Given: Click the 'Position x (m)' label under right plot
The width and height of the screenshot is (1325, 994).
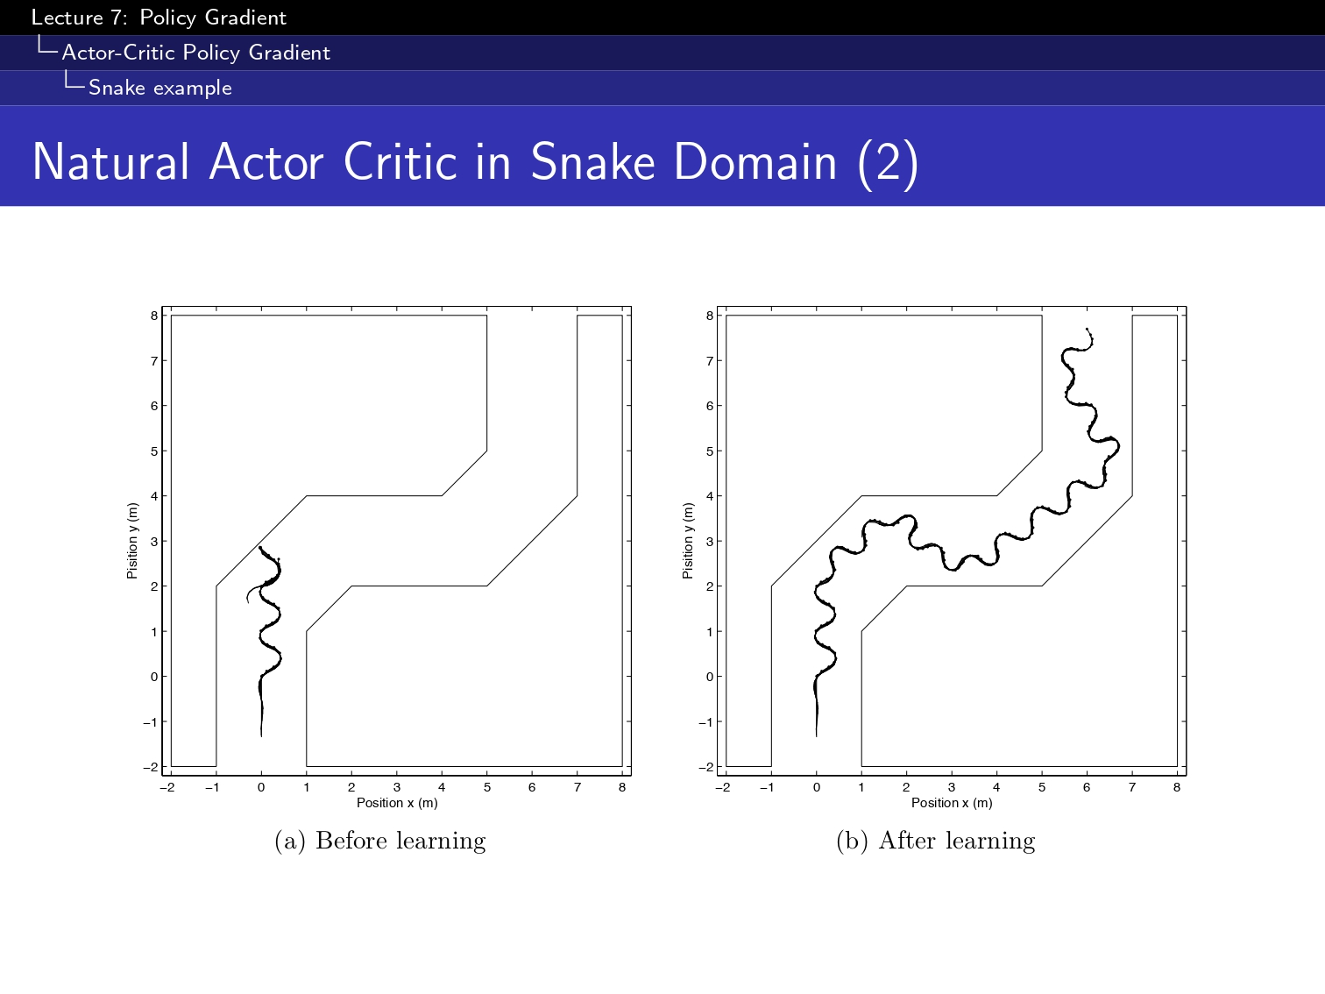Looking at the screenshot, I should [952, 803].
